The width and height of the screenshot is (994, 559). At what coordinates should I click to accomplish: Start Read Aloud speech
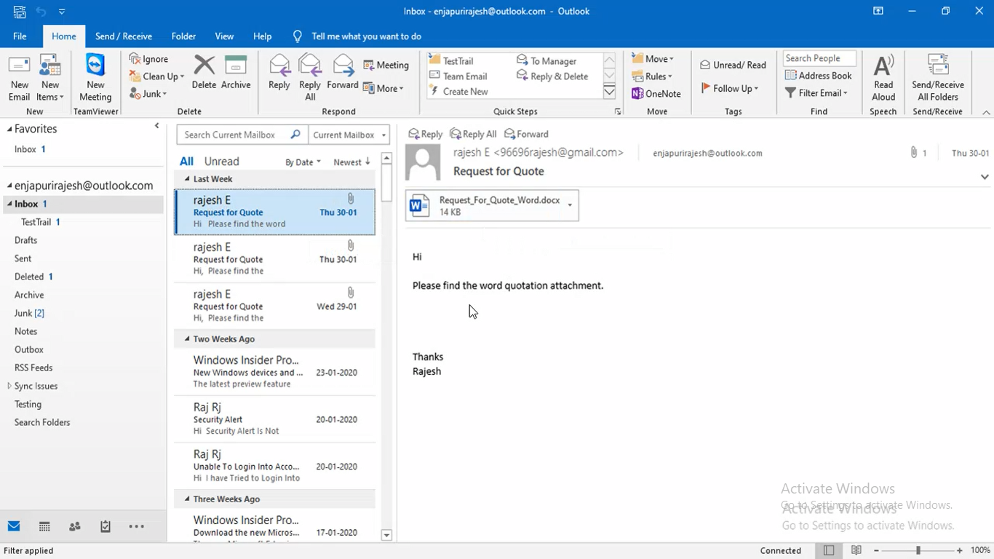(x=883, y=77)
